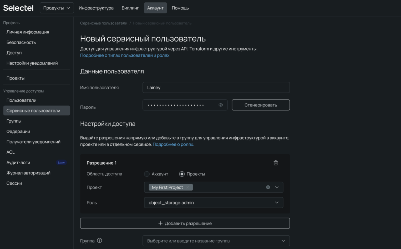Expand the Продукты dropdown menu
Viewport: 401px width, 249px height.
tap(57, 8)
